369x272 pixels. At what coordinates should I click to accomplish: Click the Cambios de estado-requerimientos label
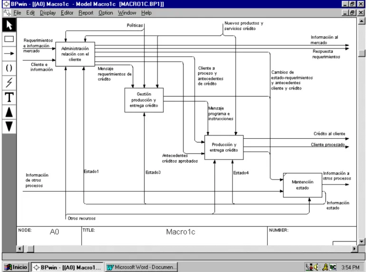(x=292, y=80)
